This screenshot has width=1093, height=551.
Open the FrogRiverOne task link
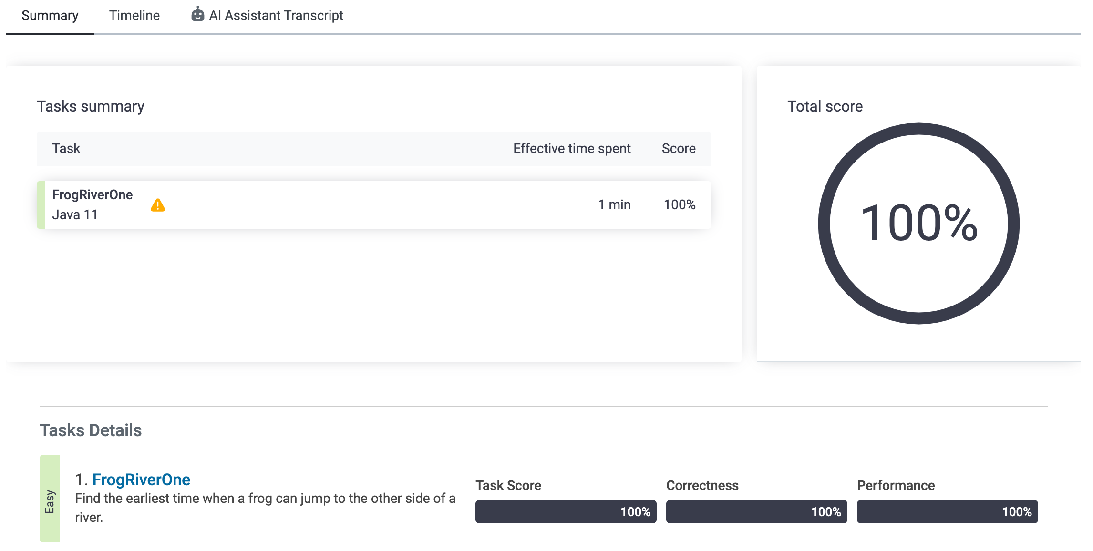click(x=141, y=480)
